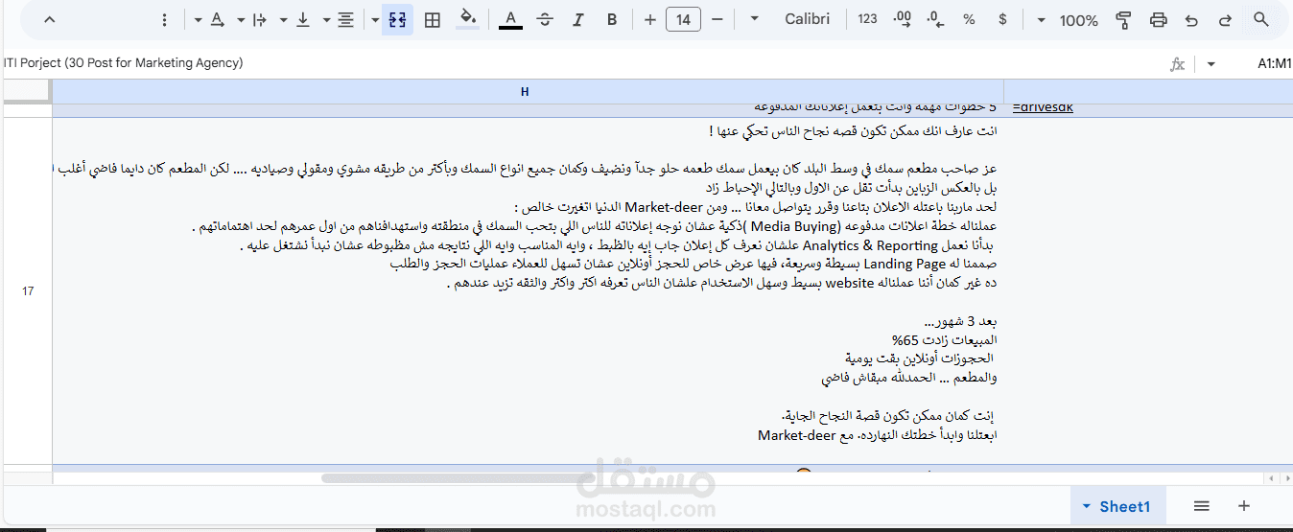Click the line ending 'مع Market-deer'
This screenshot has width=1293, height=532.
878,435
